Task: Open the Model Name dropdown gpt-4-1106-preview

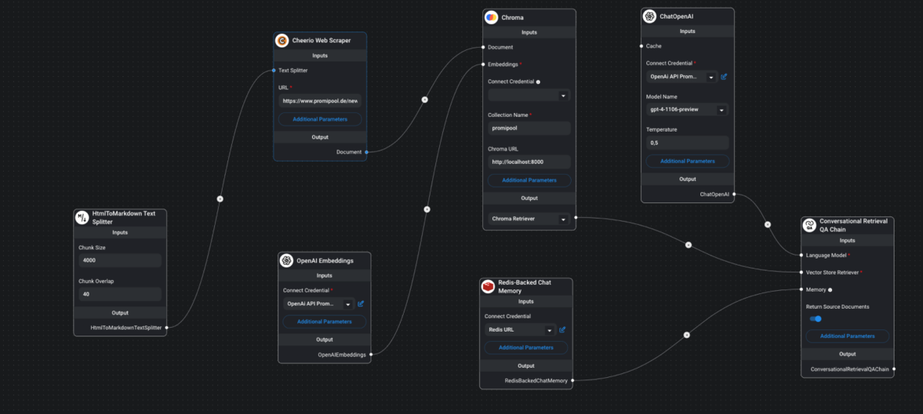Action: 686,110
